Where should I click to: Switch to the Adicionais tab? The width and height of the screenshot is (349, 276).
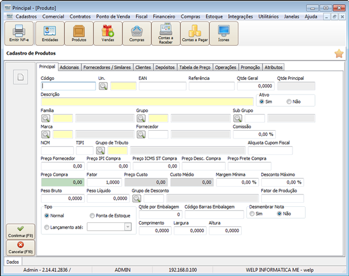[69, 67]
